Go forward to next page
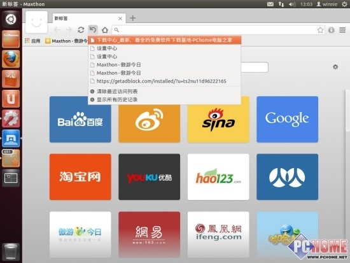 [69, 30]
